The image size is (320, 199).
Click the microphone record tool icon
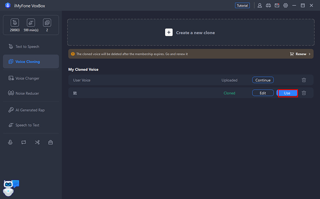click(x=10, y=142)
